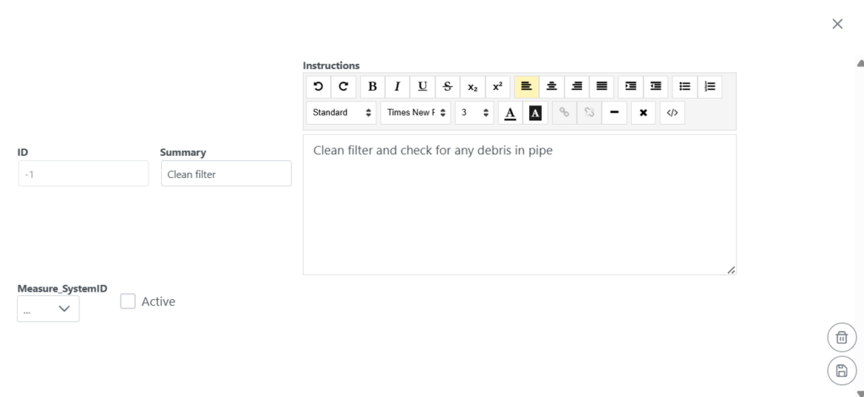The height and width of the screenshot is (397, 864).
Task: Apply superscript formatting
Action: (498, 86)
